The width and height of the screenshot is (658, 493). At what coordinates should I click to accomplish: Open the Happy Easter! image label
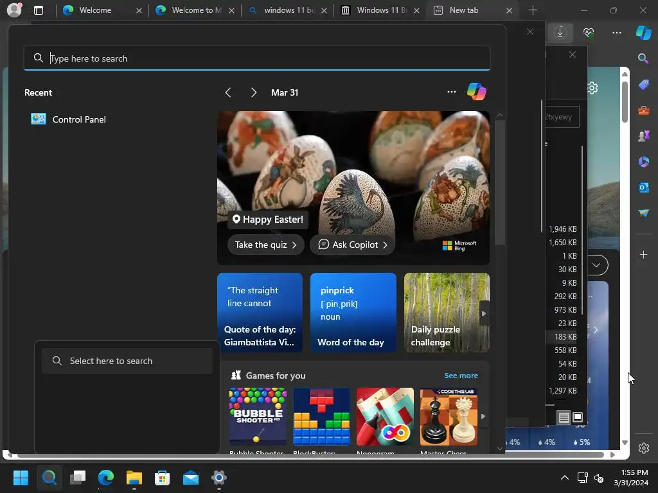pyautogui.click(x=268, y=220)
